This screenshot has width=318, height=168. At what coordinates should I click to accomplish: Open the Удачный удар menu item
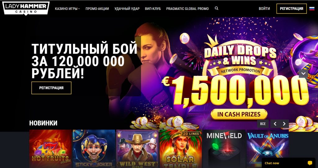point(127,9)
